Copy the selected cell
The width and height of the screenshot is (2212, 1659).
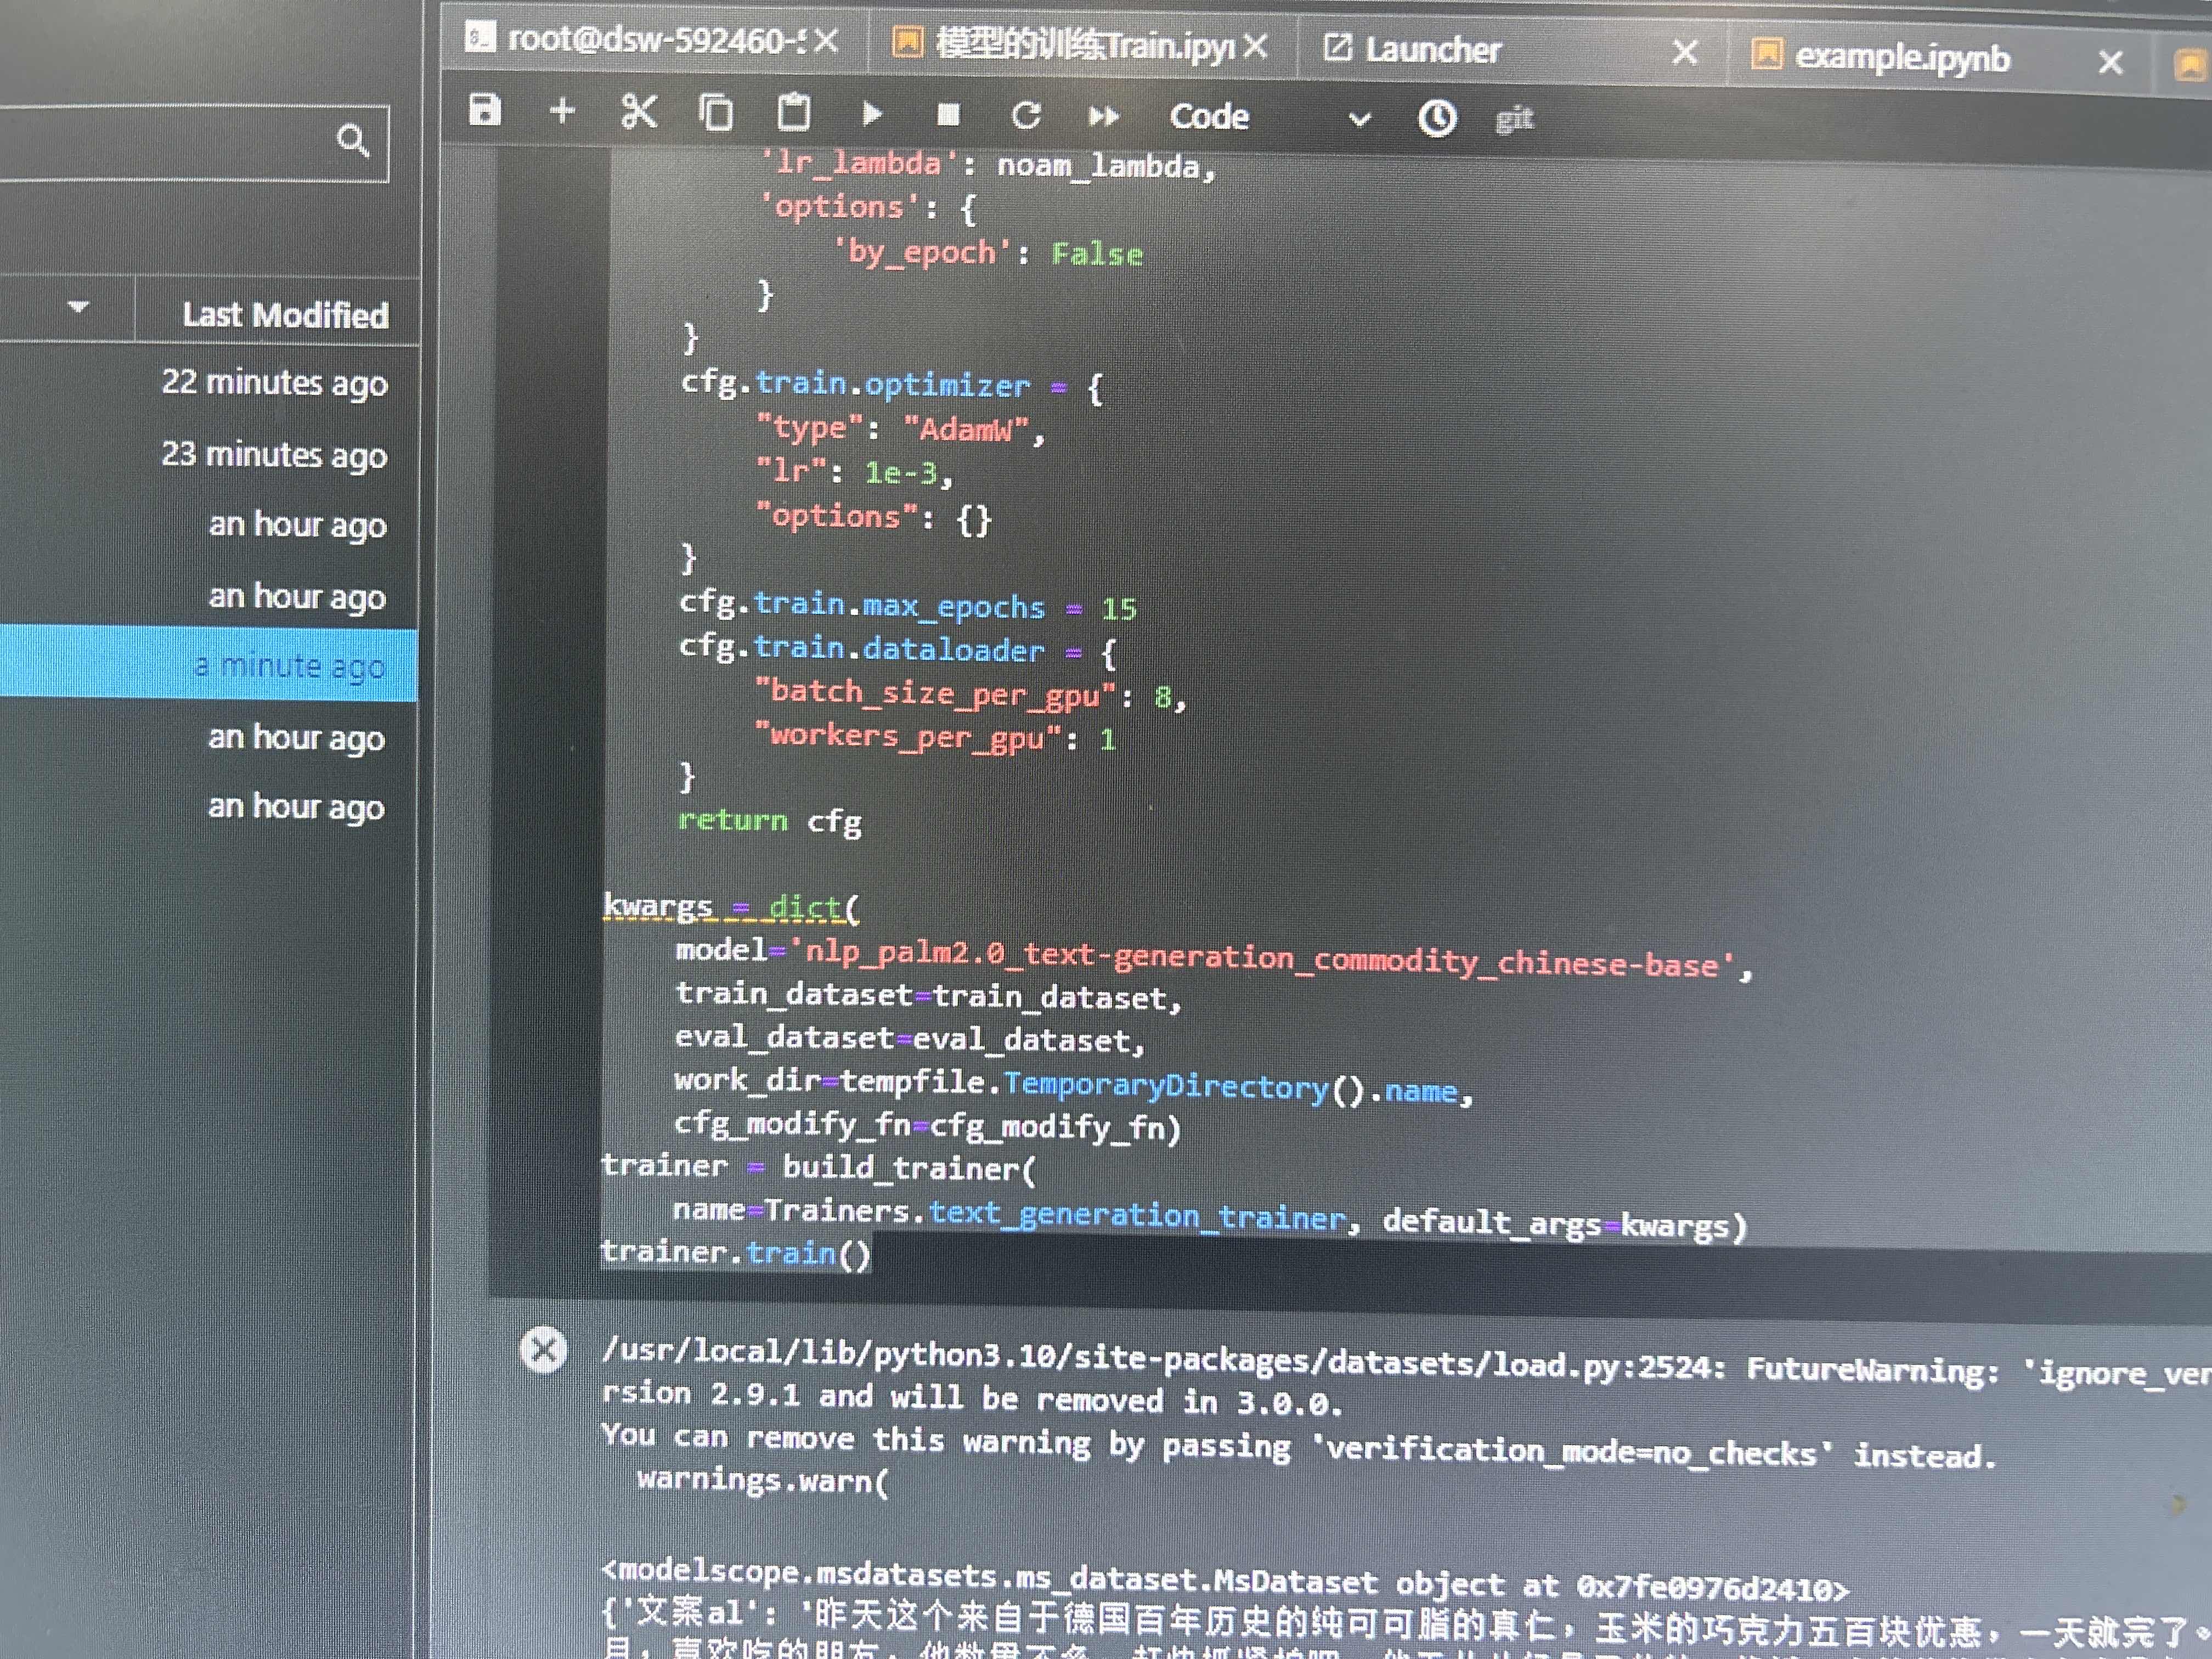tap(716, 112)
